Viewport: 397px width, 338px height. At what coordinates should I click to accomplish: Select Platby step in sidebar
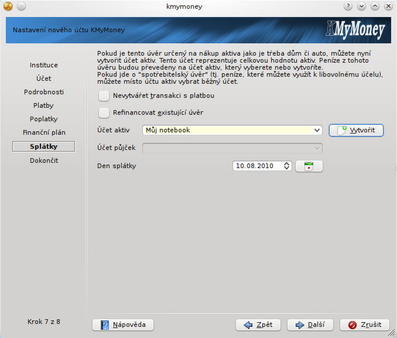[x=43, y=105]
